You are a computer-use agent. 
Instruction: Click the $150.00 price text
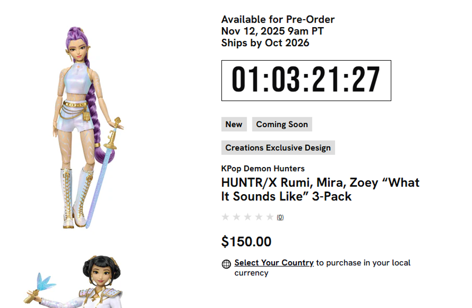pos(246,241)
